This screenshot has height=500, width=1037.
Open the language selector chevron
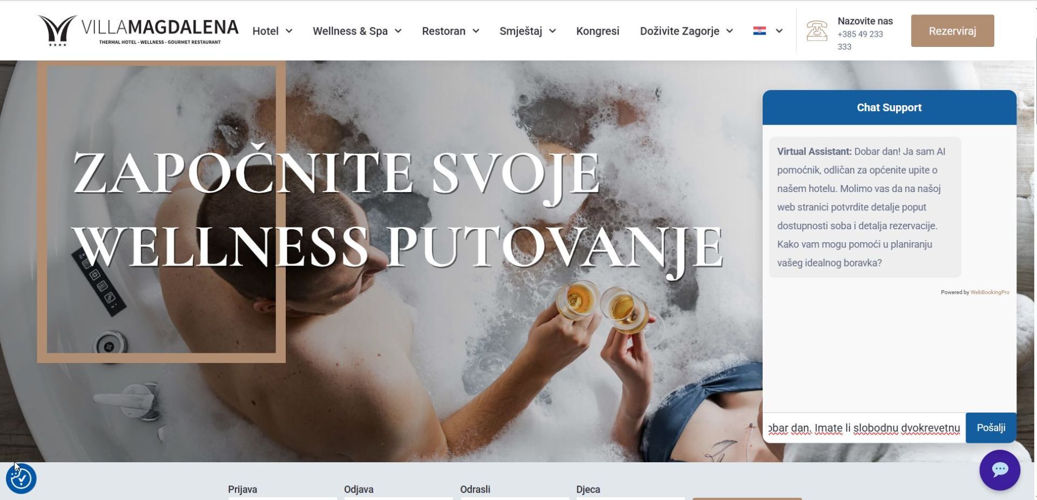tap(779, 31)
